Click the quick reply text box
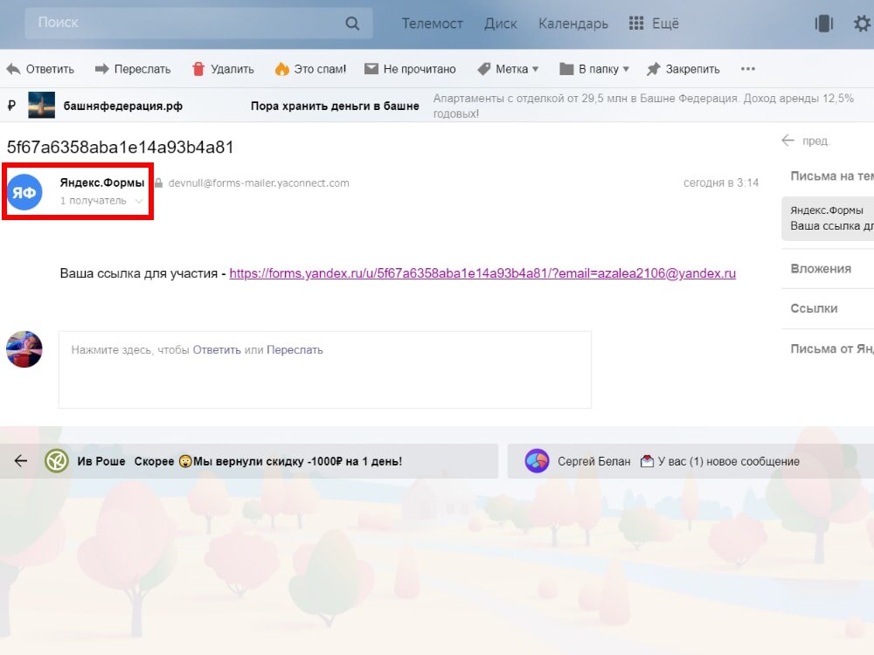Screen dimensions: 874x655 point(325,369)
